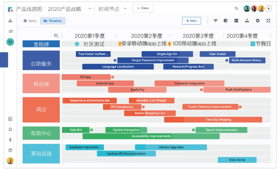Screen dimensions: 280x169
Task: Open the Facebook Integration bar
Action: coord(190,83)
